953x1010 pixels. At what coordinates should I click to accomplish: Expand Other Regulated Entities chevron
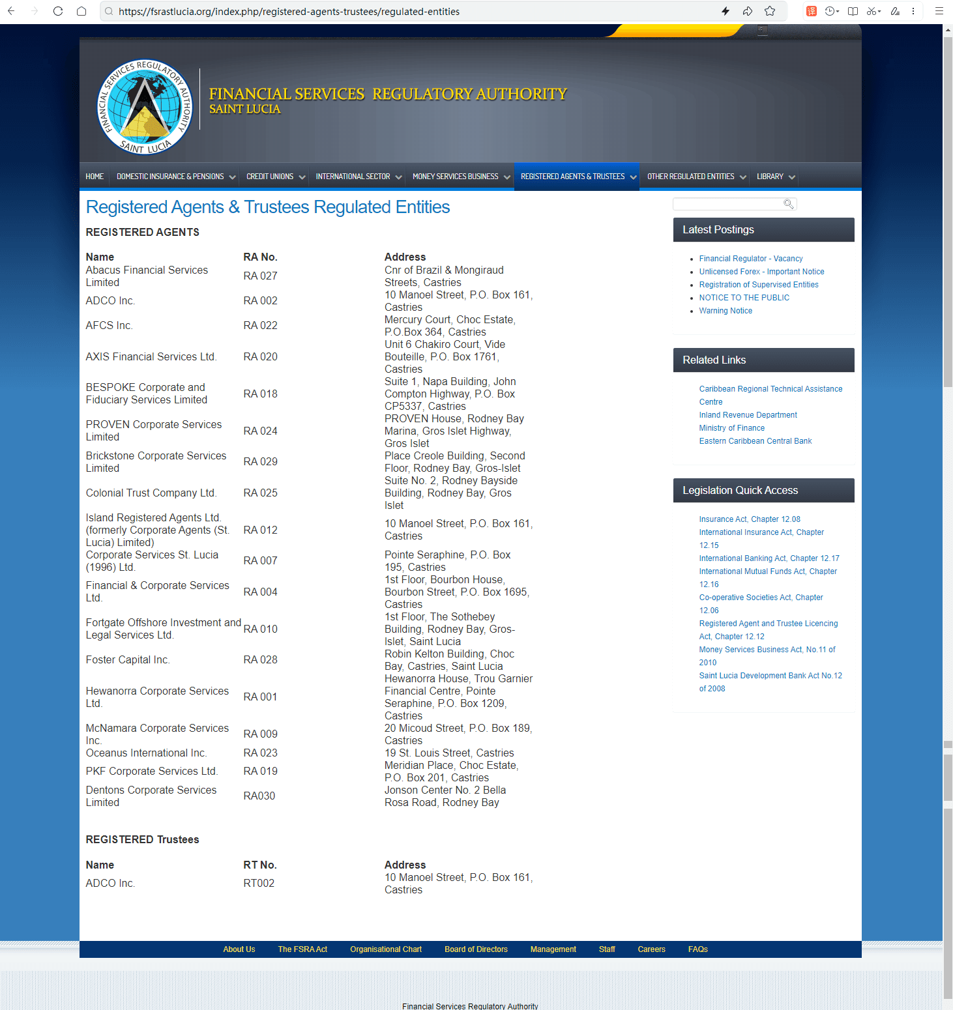pos(742,177)
